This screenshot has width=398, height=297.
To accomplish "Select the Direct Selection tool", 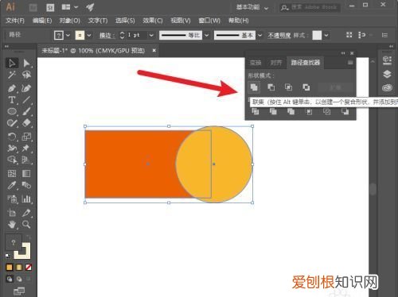I will pyautogui.click(x=26, y=64).
